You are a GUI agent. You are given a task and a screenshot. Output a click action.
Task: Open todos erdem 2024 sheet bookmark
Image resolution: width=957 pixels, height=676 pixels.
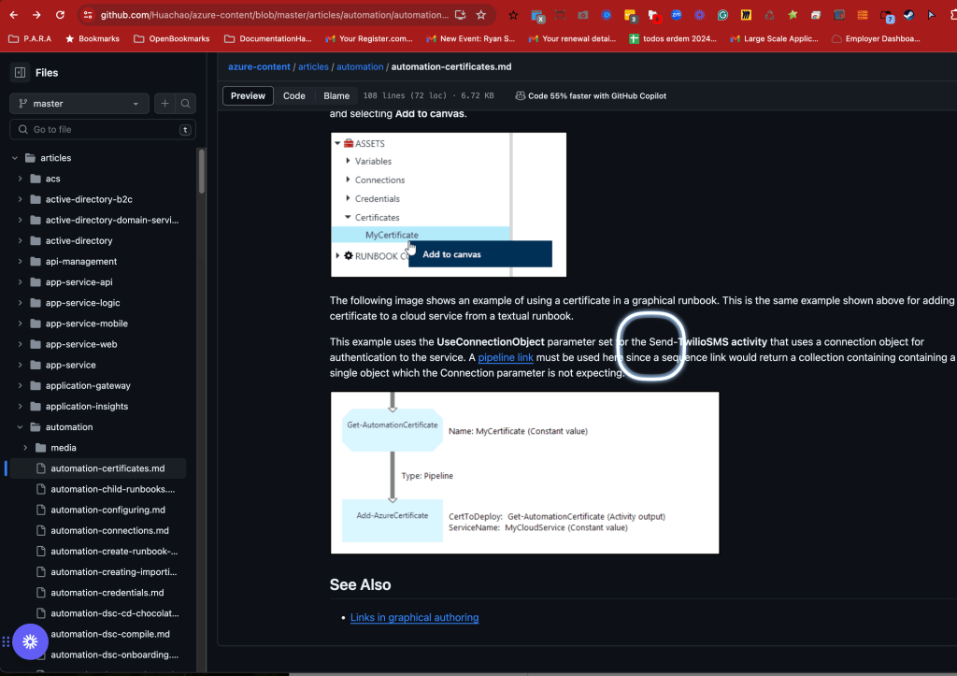[x=673, y=38]
